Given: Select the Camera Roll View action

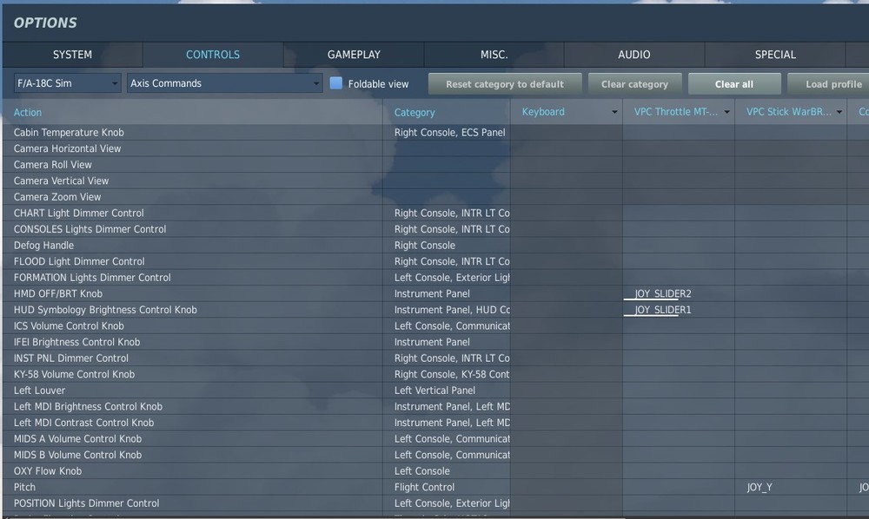Looking at the screenshot, I should click(x=192, y=164).
